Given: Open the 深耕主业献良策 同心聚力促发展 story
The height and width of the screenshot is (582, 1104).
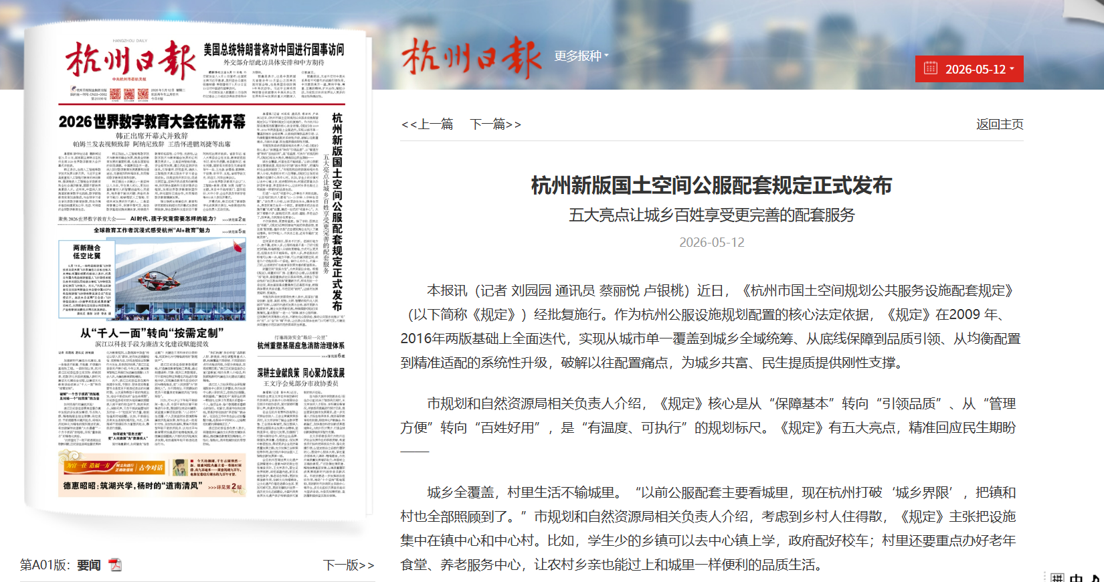Looking at the screenshot, I should [301, 373].
